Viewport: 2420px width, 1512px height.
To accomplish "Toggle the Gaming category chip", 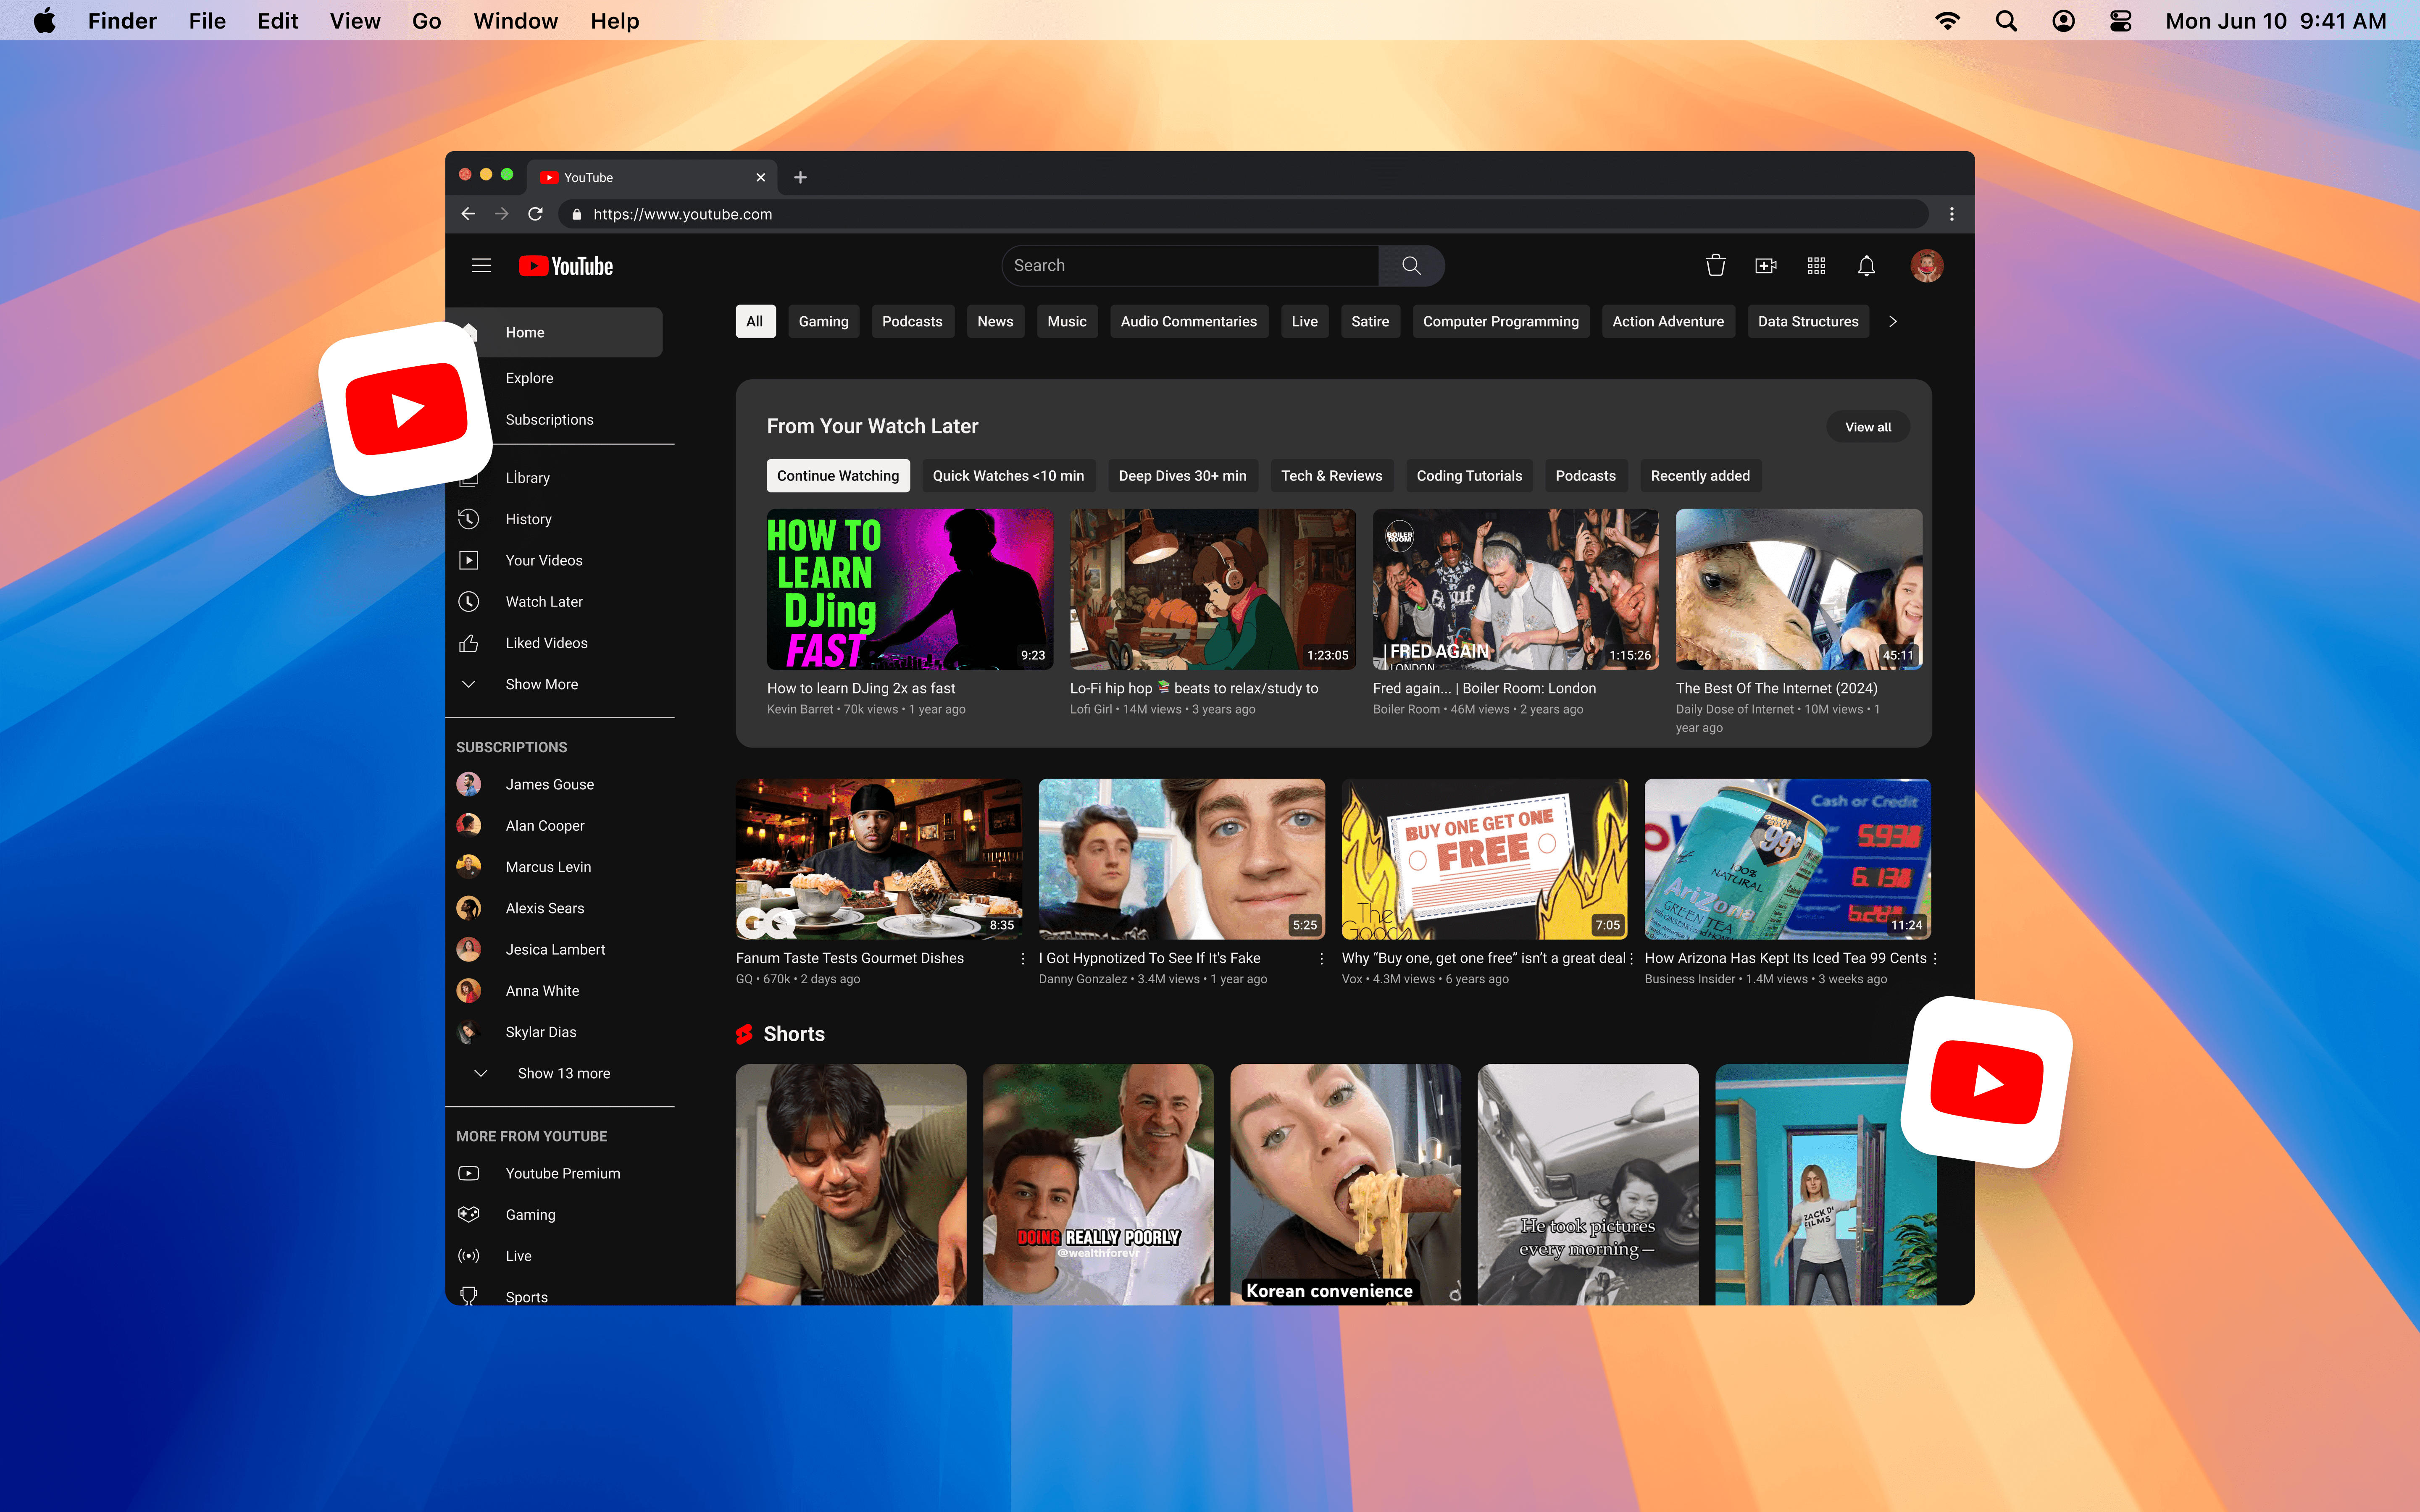I will (823, 321).
